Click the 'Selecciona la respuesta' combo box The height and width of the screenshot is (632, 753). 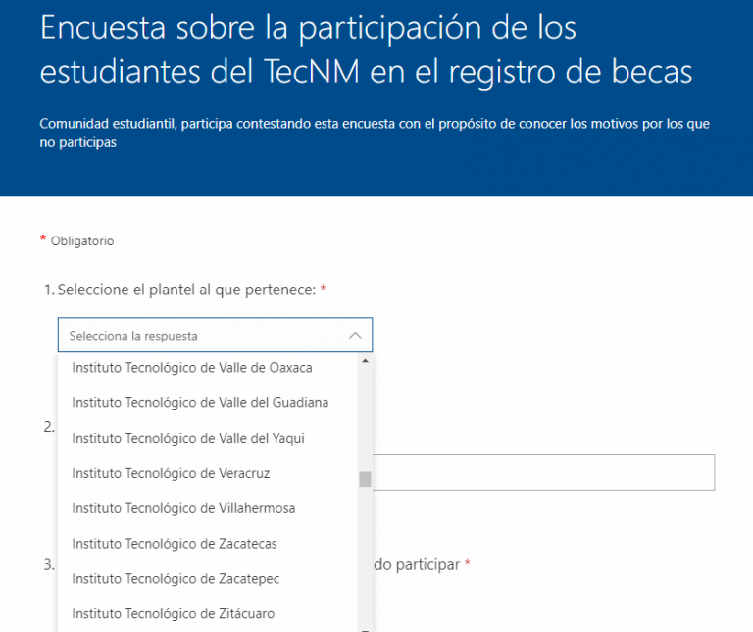click(215, 335)
